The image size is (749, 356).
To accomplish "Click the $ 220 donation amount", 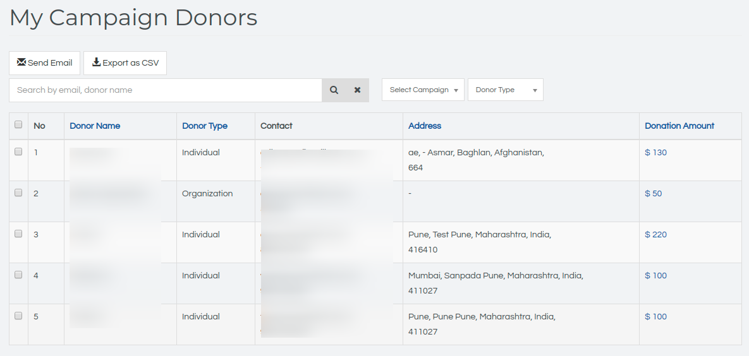I will click(655, 235).
